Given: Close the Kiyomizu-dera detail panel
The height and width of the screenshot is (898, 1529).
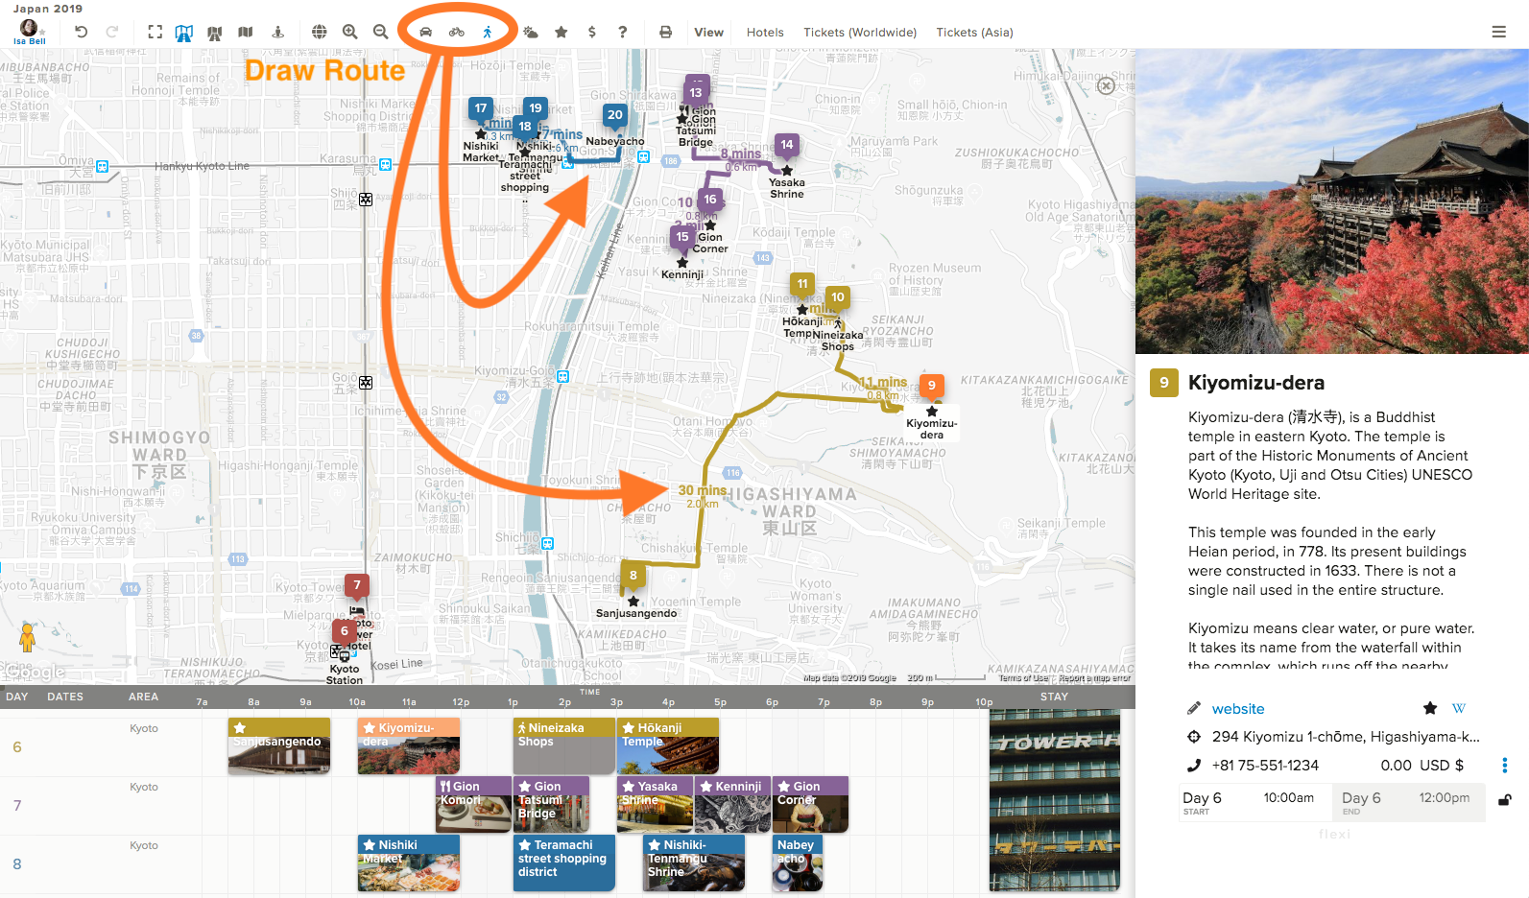Looking at the screenshot, I should (x=1106, y=86).
